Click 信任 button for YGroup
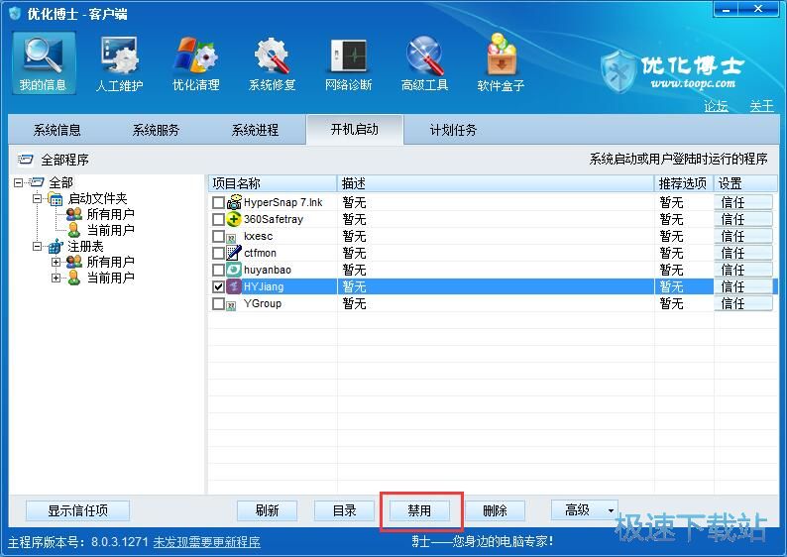The height and width of the screenshot is (557, 787). 743,303
